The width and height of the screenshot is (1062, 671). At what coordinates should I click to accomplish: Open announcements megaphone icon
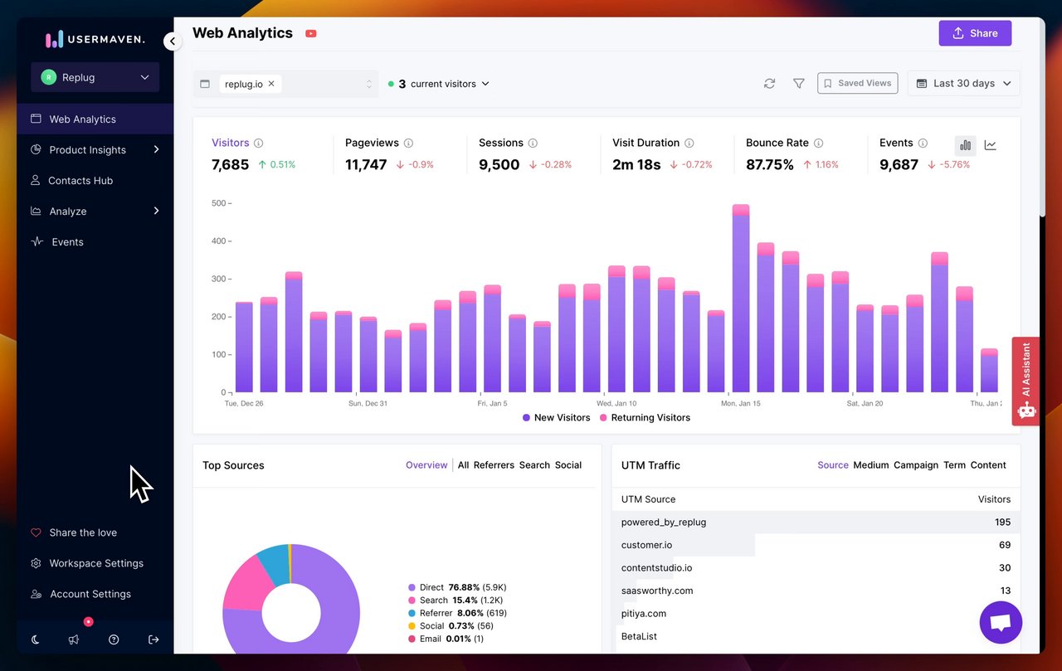74,639
